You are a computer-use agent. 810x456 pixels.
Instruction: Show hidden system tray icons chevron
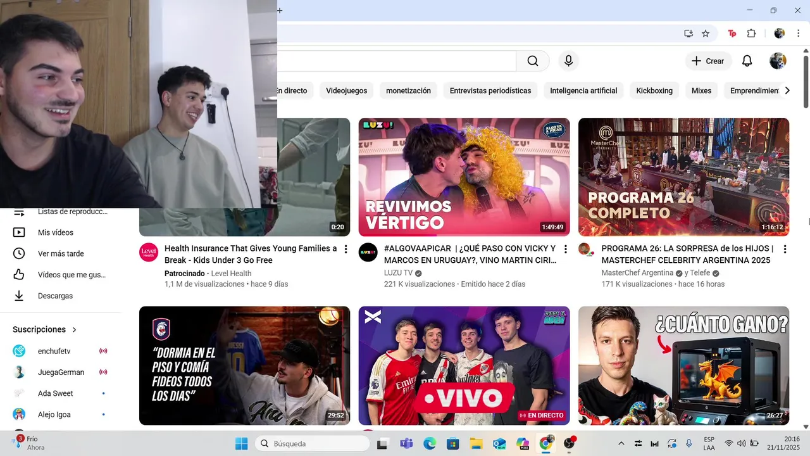[x=621, y=443]
